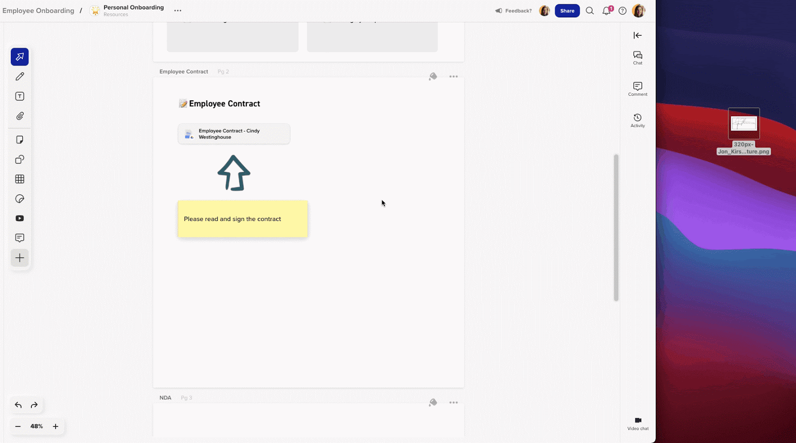Click the video embed icon
Viewport: 796px width, 443px height.
(x=20, y=219)
